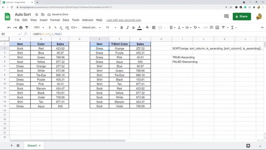Toggle strikethrough formatting
Screen dimensions: 266x150
[x=133, y=27]
